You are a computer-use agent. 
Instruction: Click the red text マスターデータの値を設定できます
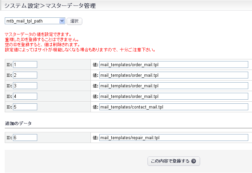pos(38,34)
